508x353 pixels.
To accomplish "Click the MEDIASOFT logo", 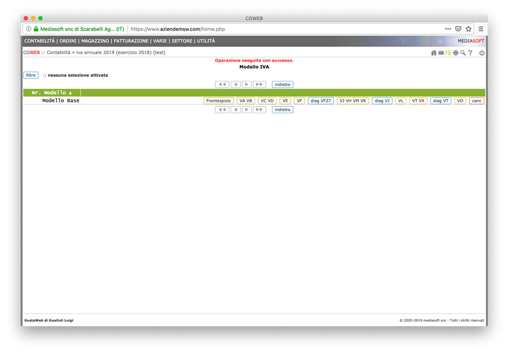I will coord(471,41).
